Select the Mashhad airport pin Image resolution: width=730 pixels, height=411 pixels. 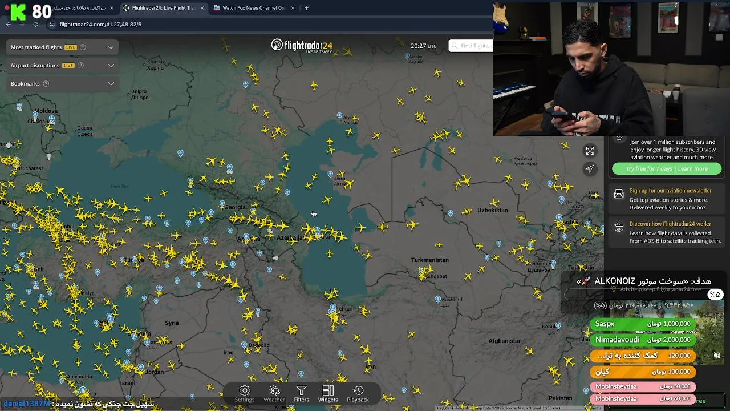pyautogui.click(x=437, y=299)
